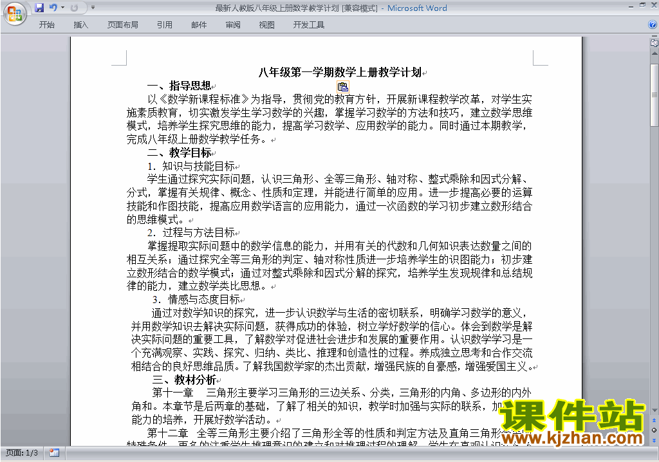Click the heading 一、指导思想

pyautogui.click(x=179, y=86)
